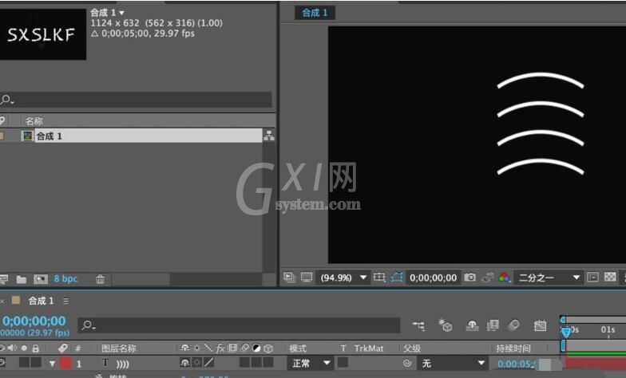
Task: Toggle mask and shape path visibility icon
Action: point(397,278)
